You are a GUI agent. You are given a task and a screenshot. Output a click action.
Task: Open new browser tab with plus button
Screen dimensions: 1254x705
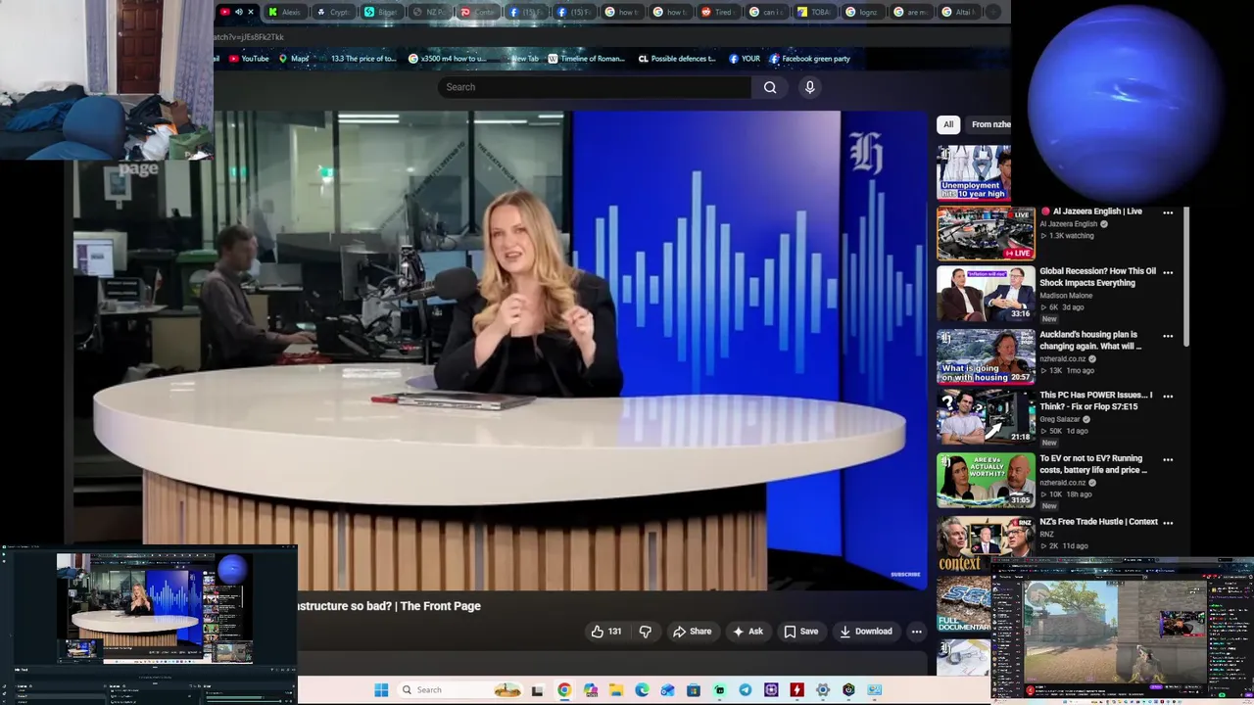click(992, 12)
